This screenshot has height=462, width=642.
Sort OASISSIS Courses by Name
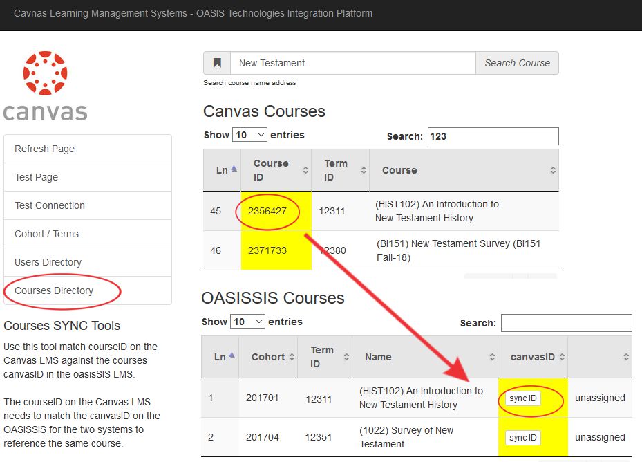(425, 357)
